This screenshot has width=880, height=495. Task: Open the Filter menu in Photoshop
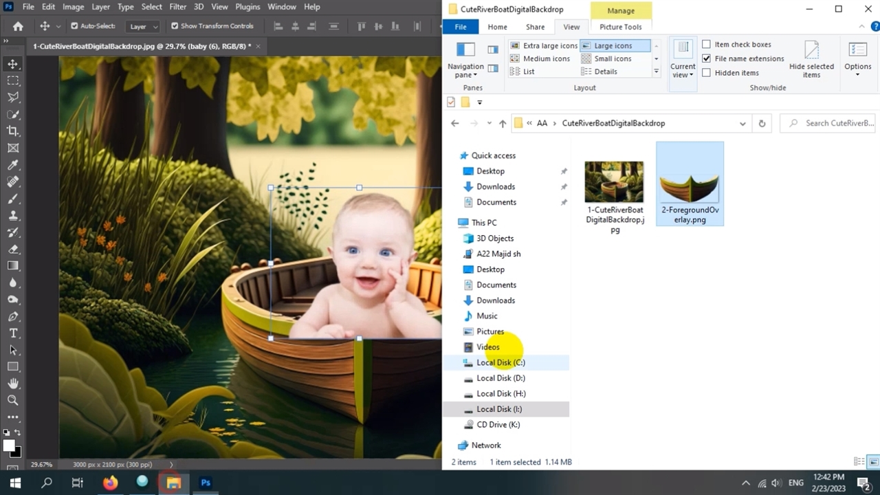point(177,7)
